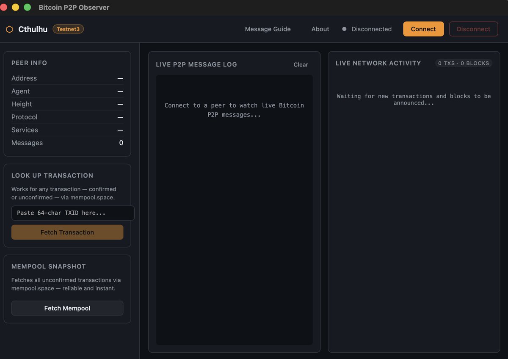Clear the live P2P message log
The height and width of the screenshot is (359, 508).
tap(301, 65)
